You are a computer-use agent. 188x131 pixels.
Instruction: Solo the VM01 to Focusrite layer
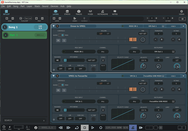(x=64, y=90)
